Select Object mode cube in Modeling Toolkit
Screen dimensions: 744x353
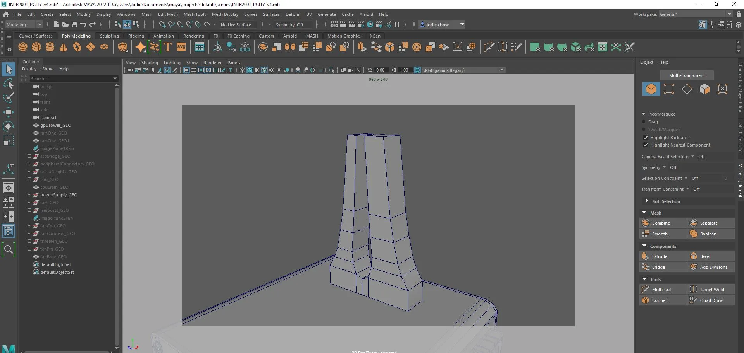[x=651, y=89]
